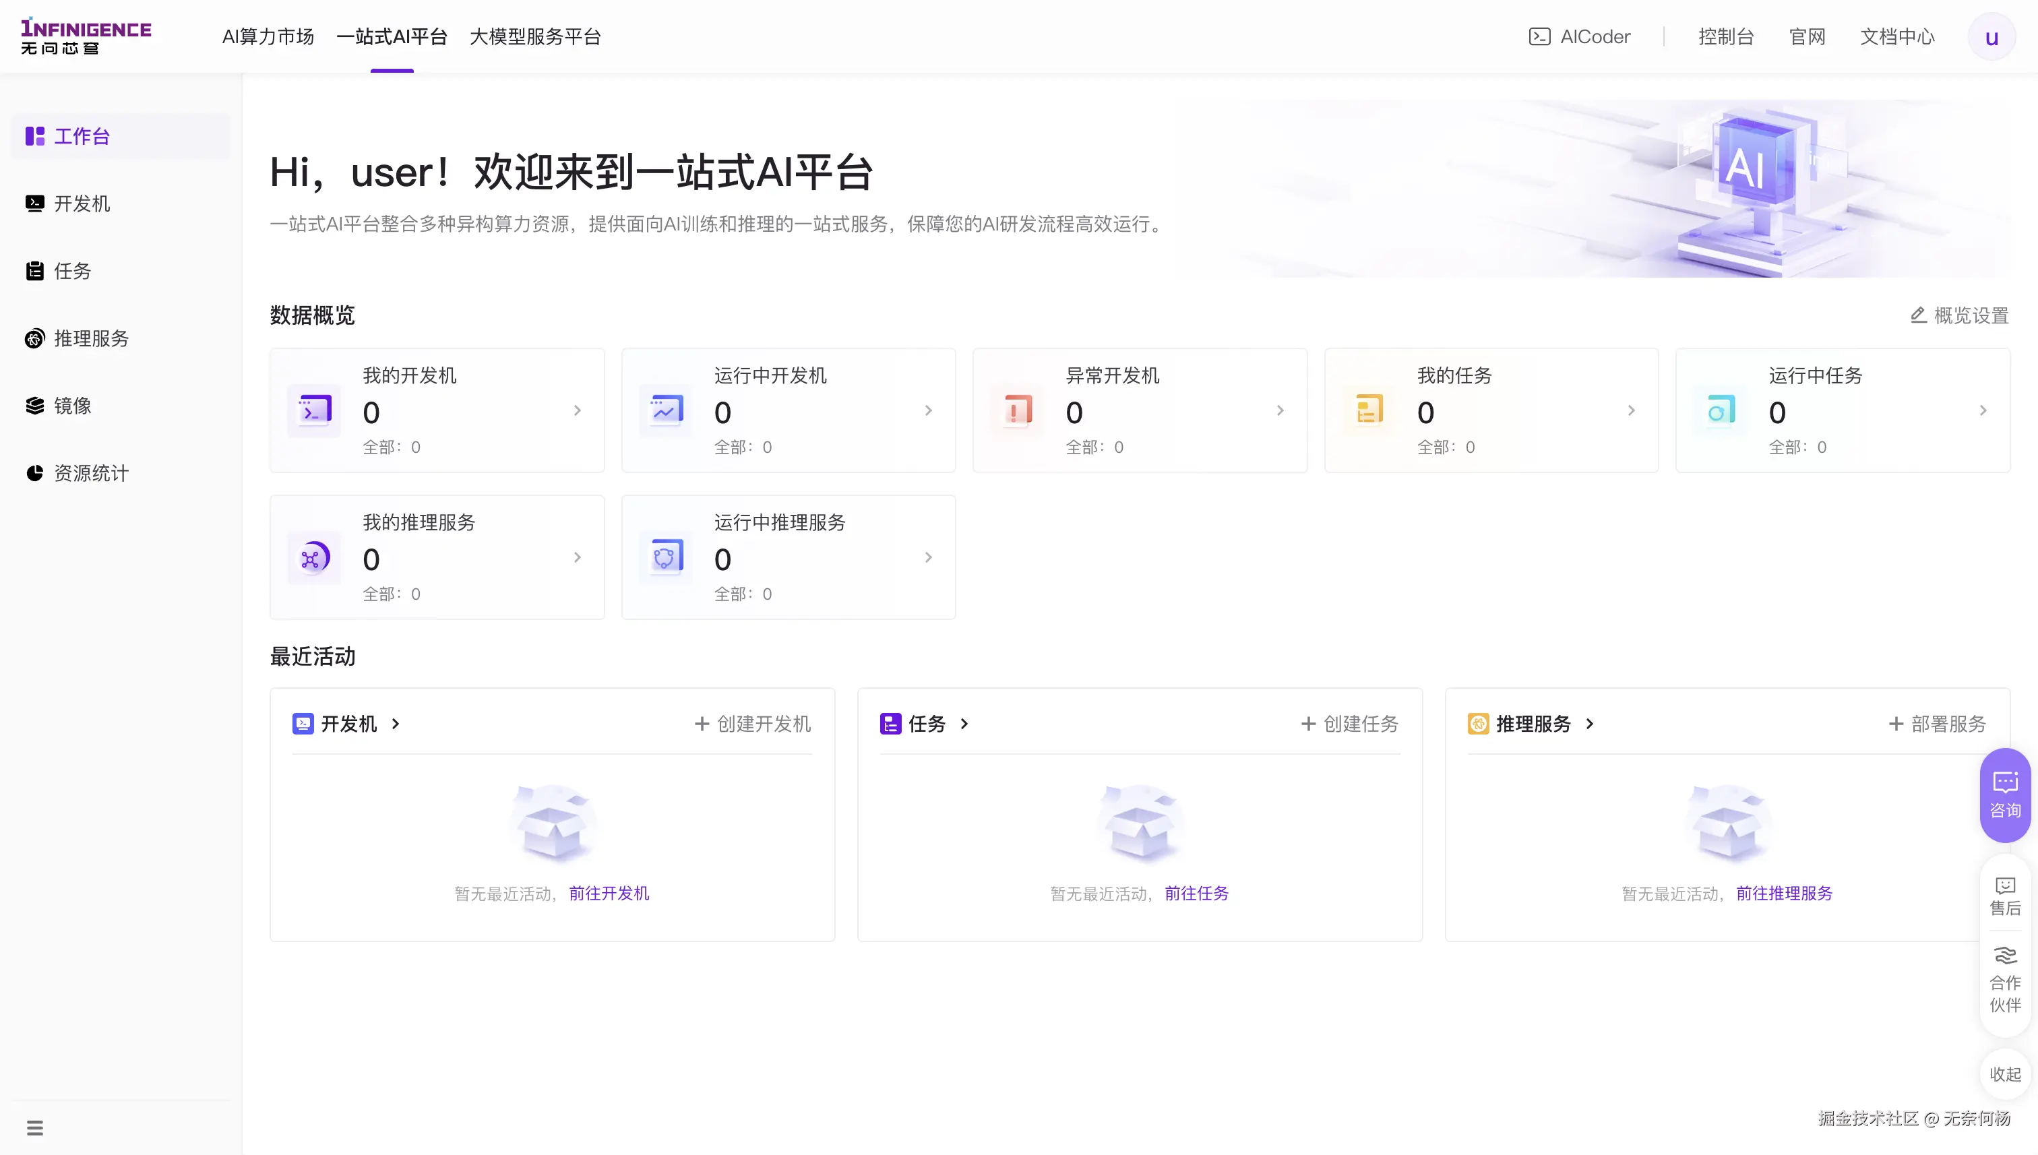Expand the 我的开发机 card chevron
The height and width of the screenshot is (1155, 2038).
click(x=577, y=410)
